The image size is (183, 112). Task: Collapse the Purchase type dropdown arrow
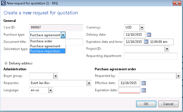coord(63,35)
